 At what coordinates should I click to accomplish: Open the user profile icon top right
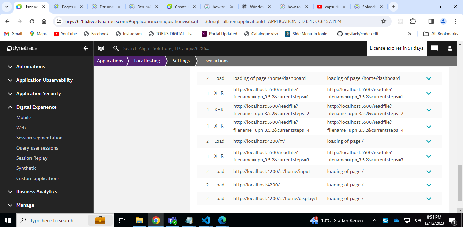[449, 48]
